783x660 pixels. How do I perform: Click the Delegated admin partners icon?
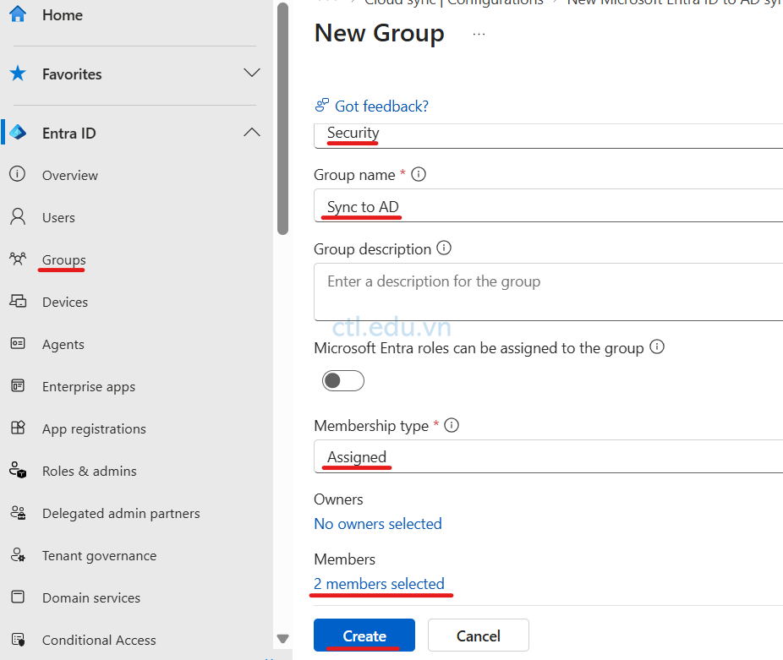click(18, 513)
